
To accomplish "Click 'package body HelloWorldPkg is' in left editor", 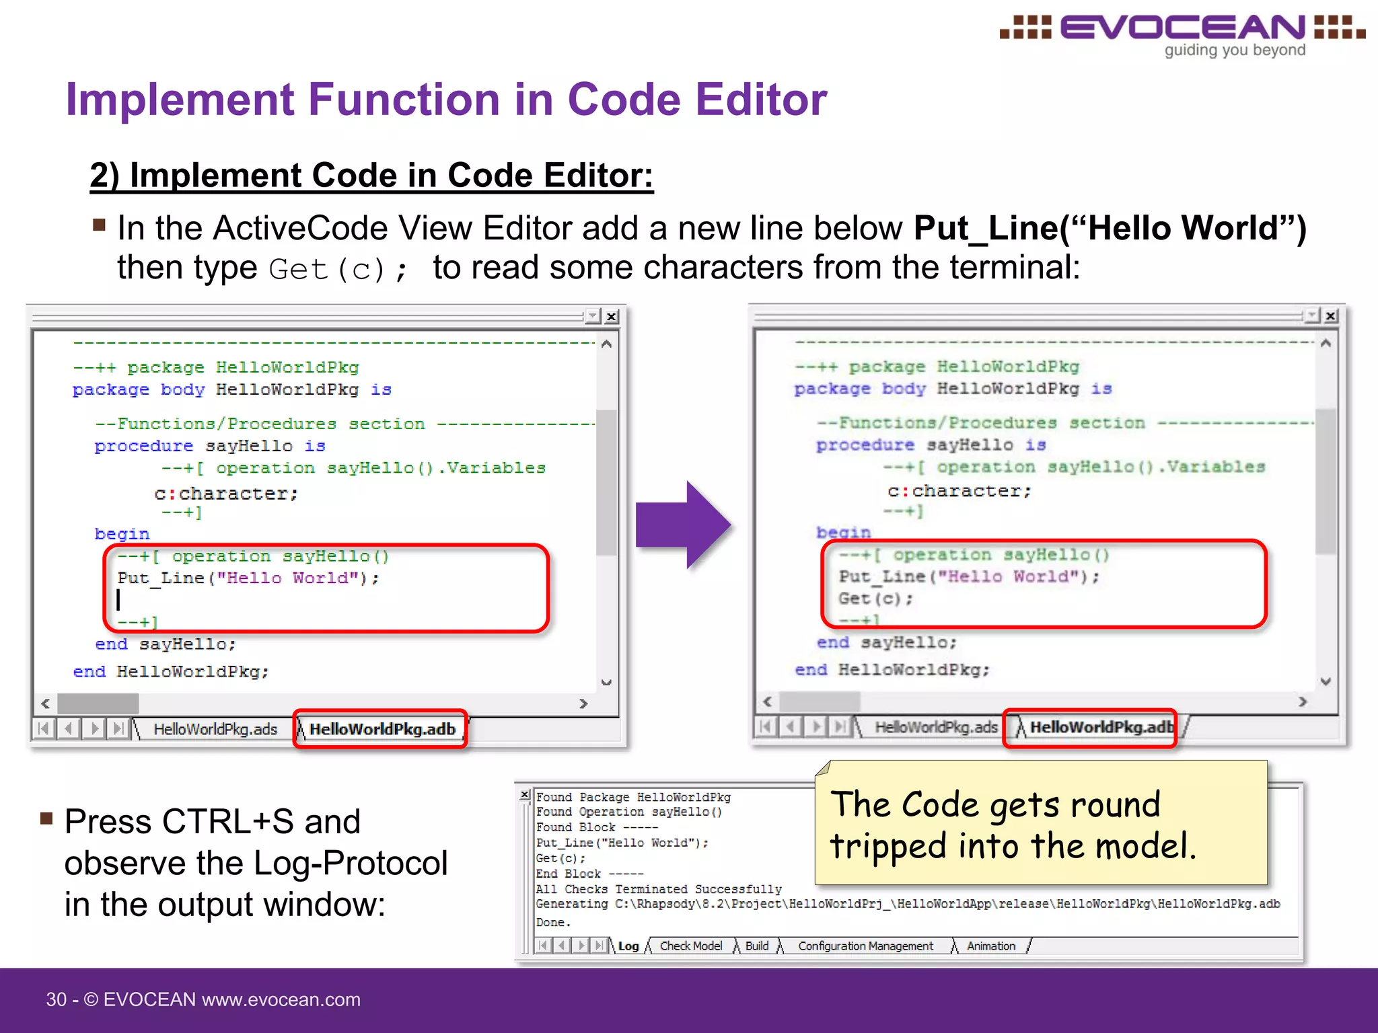I will pos(232,390).
